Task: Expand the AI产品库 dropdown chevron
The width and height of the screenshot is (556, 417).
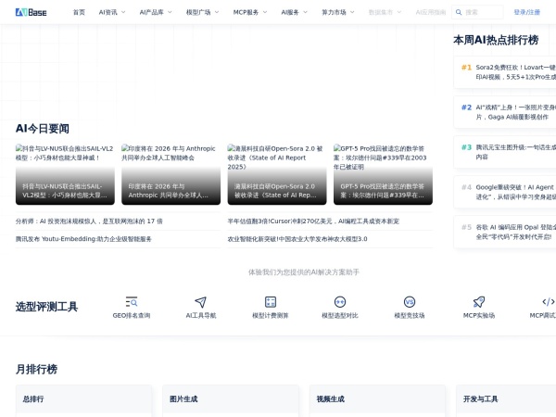Action: coord(170,12)
